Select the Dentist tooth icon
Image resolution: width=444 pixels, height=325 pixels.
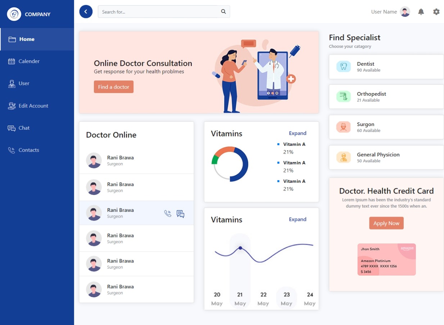coord(343,66)
